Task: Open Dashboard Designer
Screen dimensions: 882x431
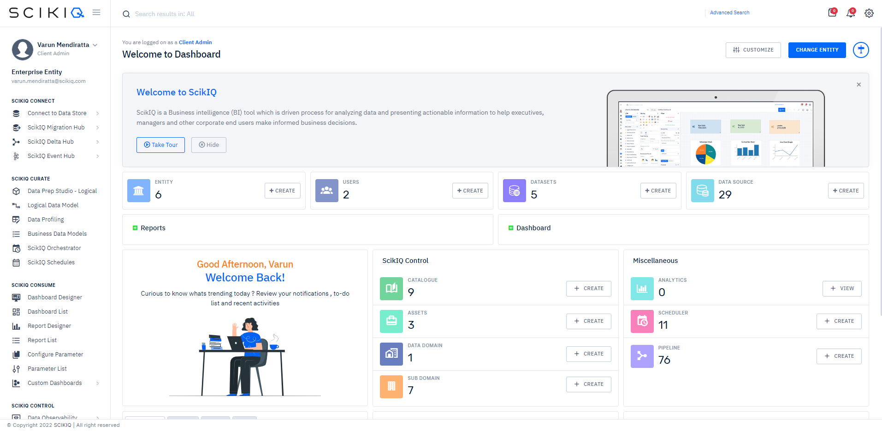Action: [x=55, y=297]
